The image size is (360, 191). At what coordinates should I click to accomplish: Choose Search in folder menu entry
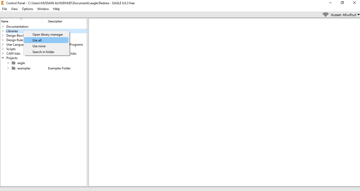point(46,52)
